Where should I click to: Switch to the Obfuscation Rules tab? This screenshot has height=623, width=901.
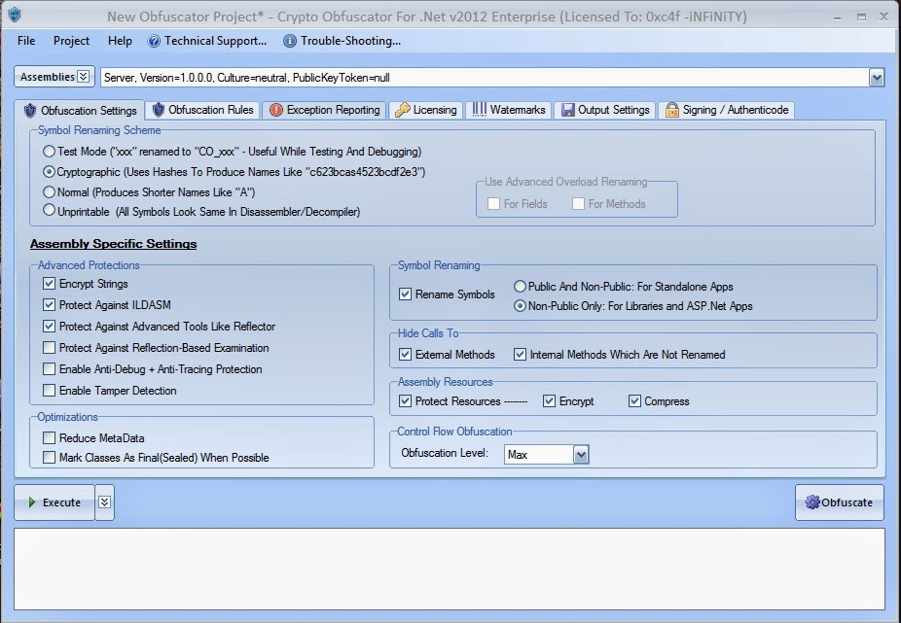pyautogui.click(x=201, y=110)
